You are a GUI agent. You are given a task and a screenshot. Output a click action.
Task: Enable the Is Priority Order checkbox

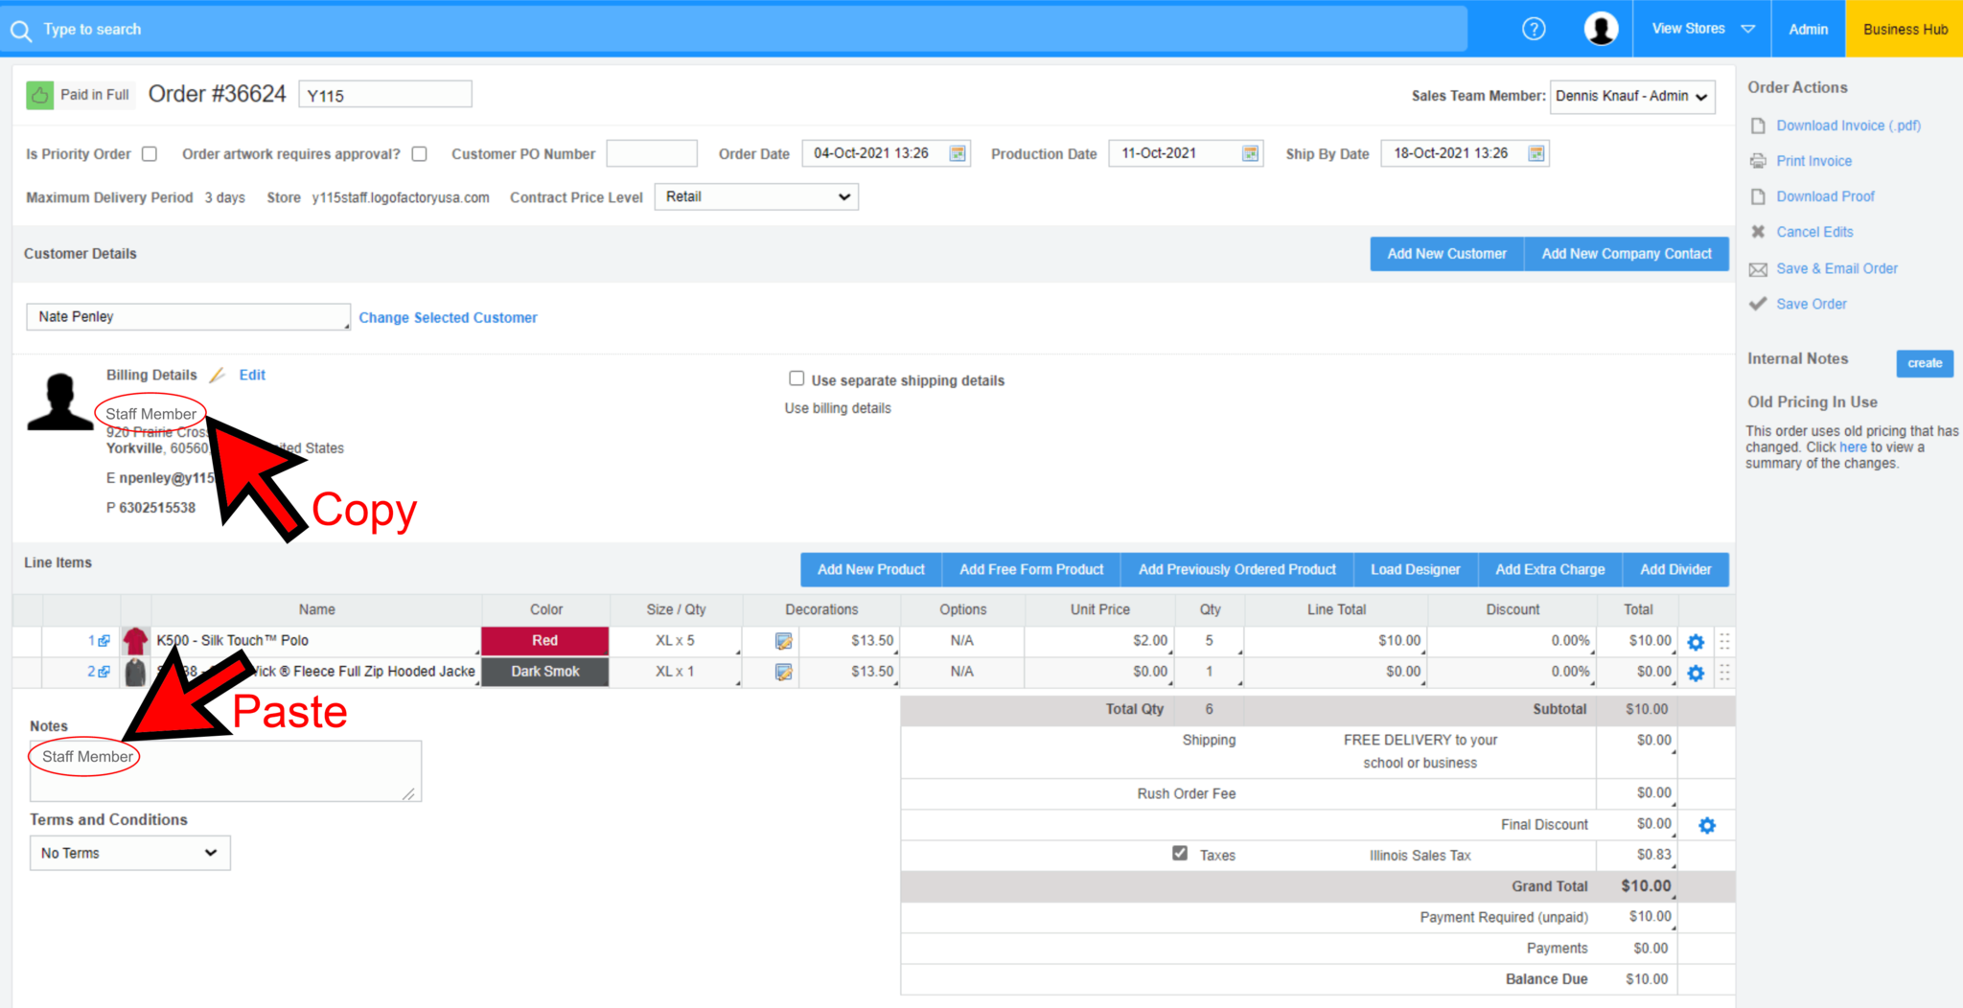tap(150, 153)
